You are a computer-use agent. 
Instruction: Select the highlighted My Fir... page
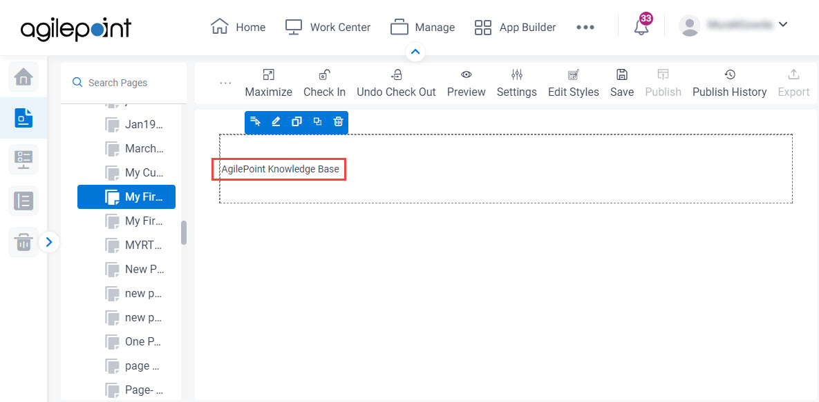126,197
